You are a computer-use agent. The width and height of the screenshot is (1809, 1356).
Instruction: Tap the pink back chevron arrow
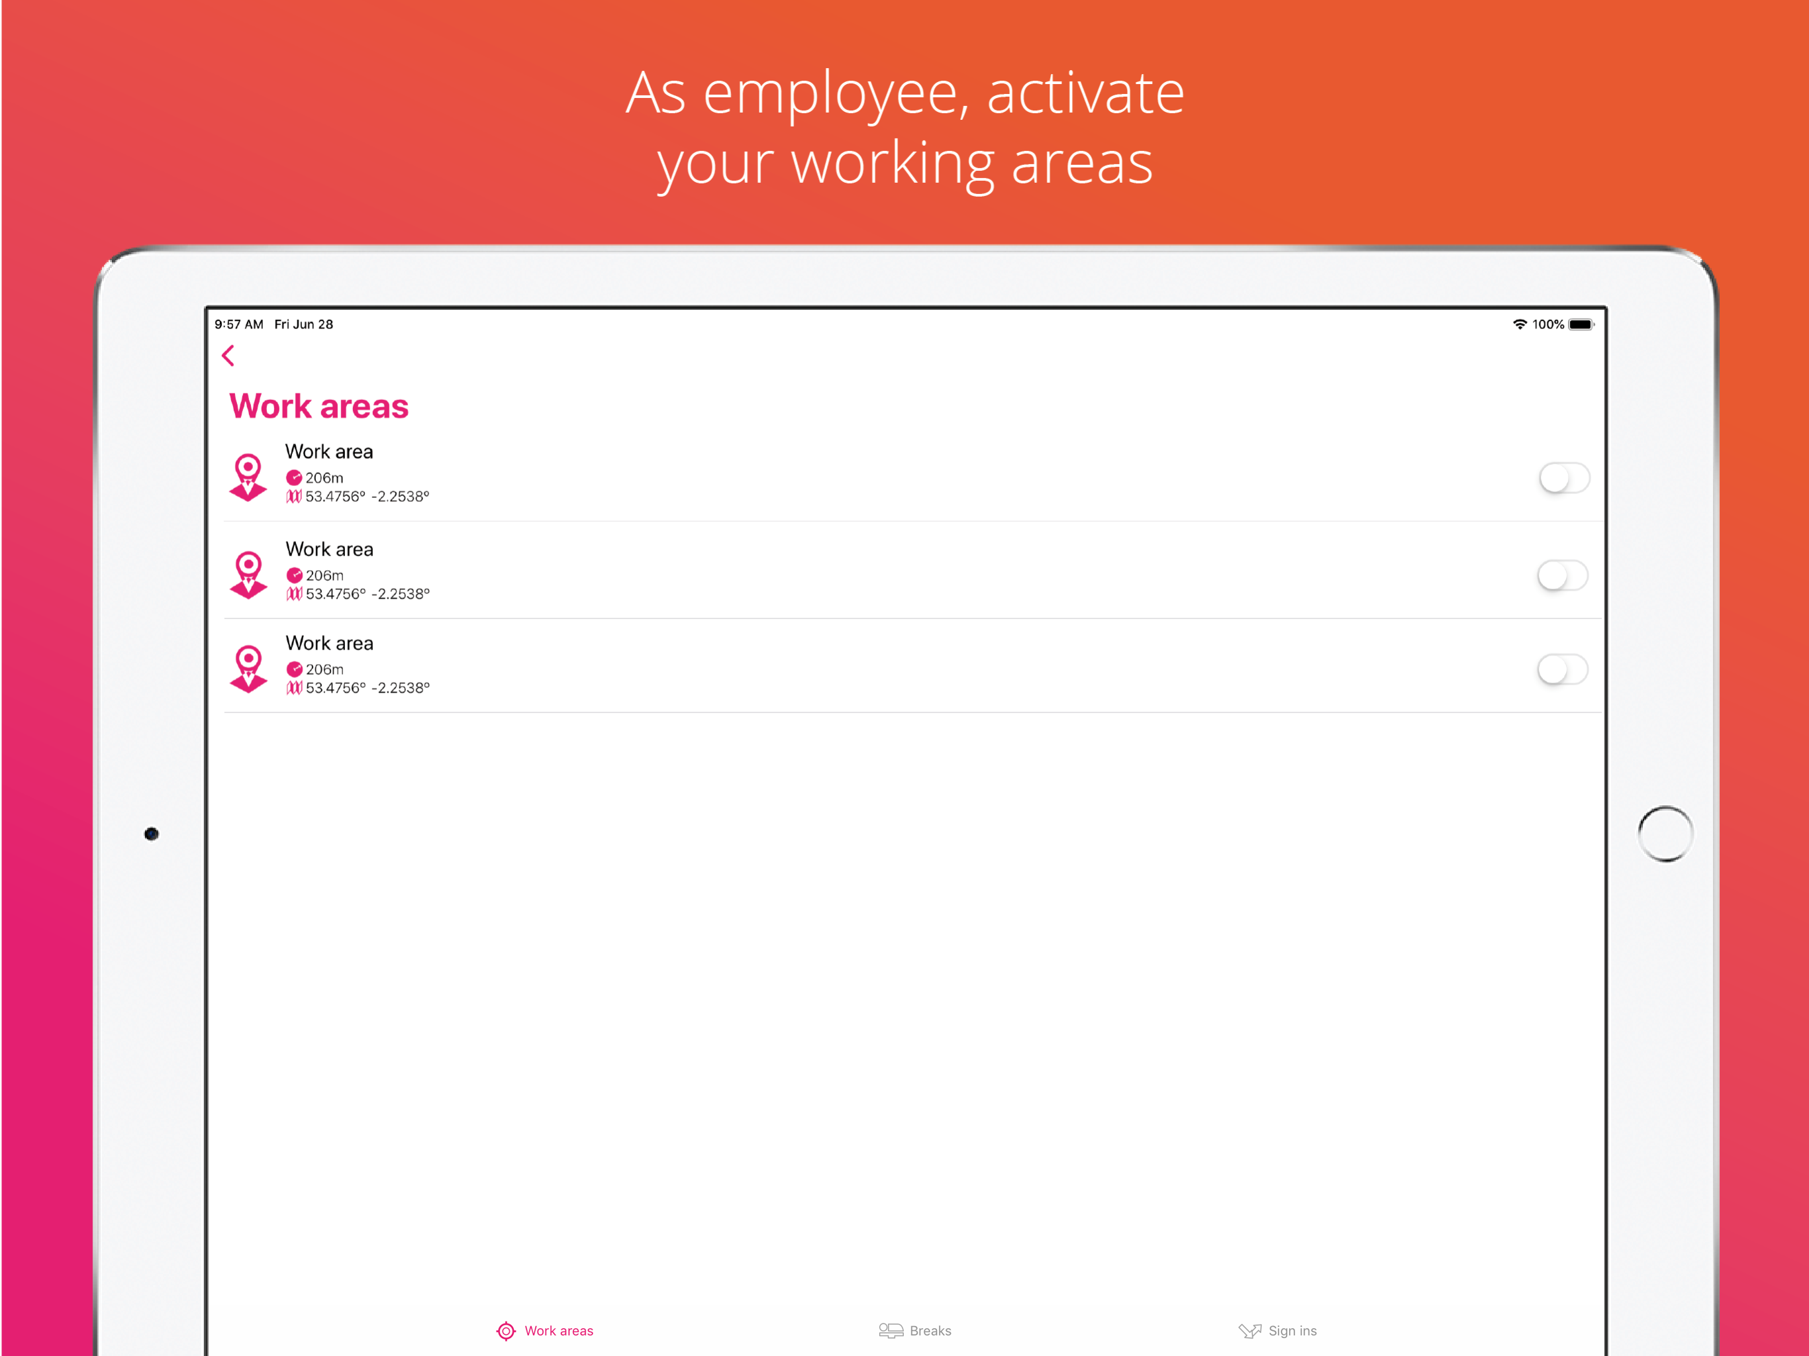pyautogui.click(x=228, y=356)
